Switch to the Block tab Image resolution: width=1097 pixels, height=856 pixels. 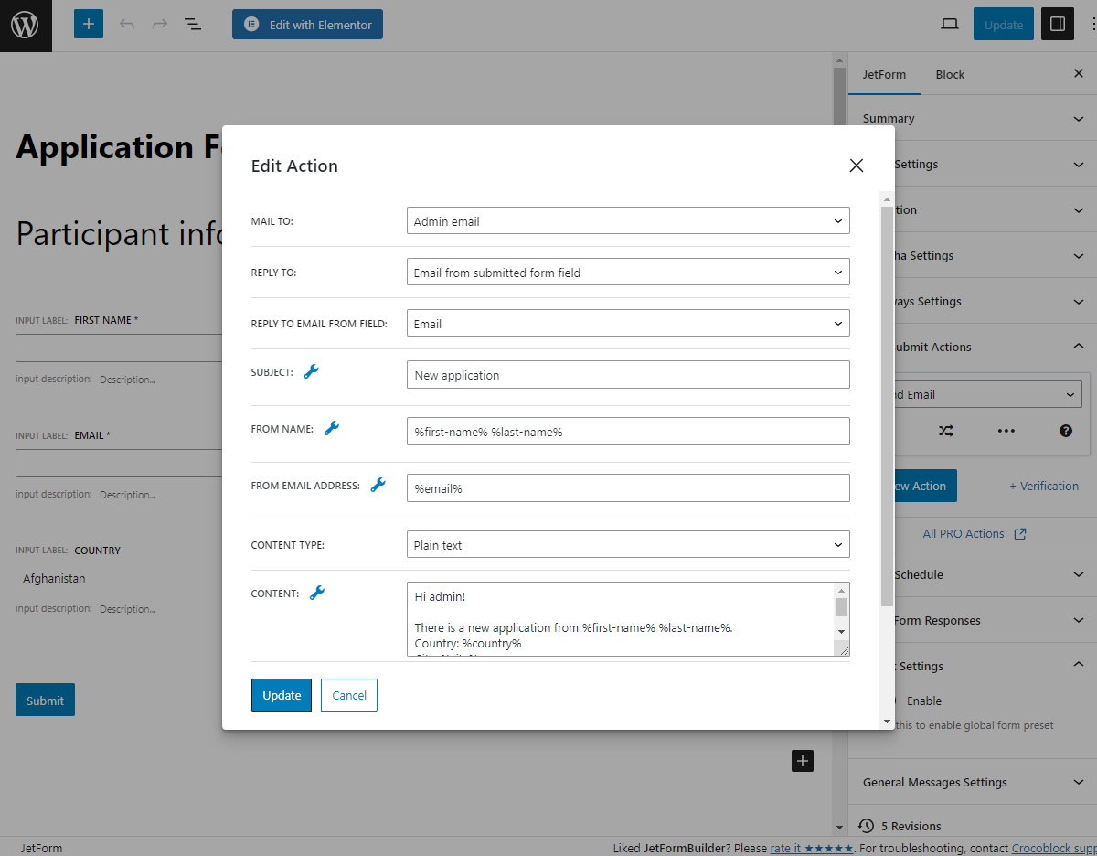[x=950, y=74]
